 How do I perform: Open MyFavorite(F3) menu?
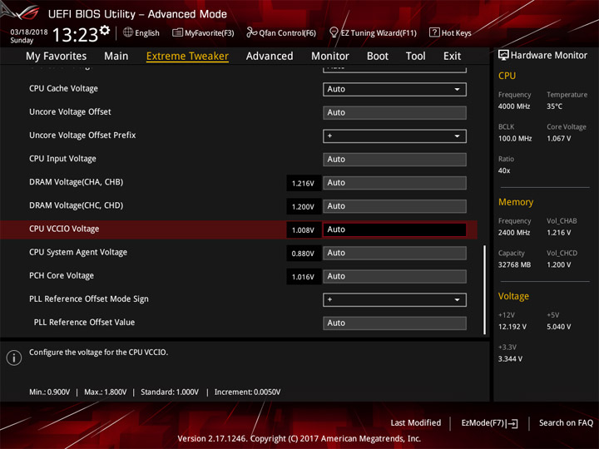coord(210,32)
